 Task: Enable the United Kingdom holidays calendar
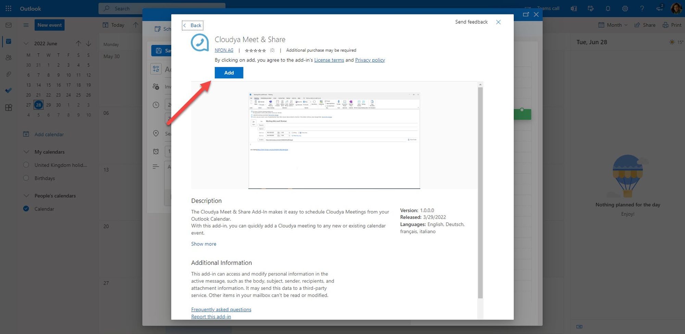(x=26, y=165)
